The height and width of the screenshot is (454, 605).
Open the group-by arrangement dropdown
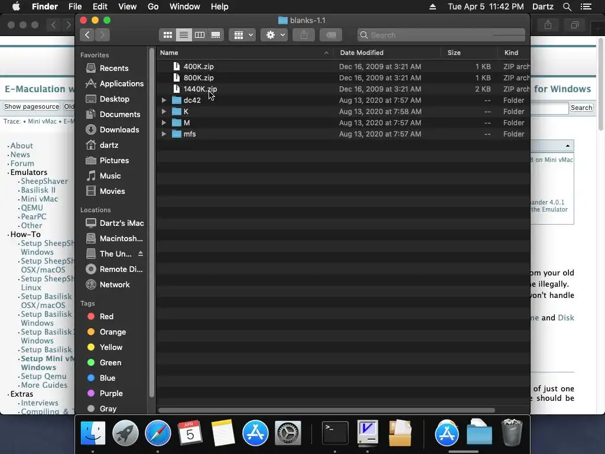pos(242,35)
